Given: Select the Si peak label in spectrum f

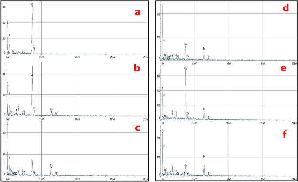Looking at the screenshot, I should [x=172, y=166].
